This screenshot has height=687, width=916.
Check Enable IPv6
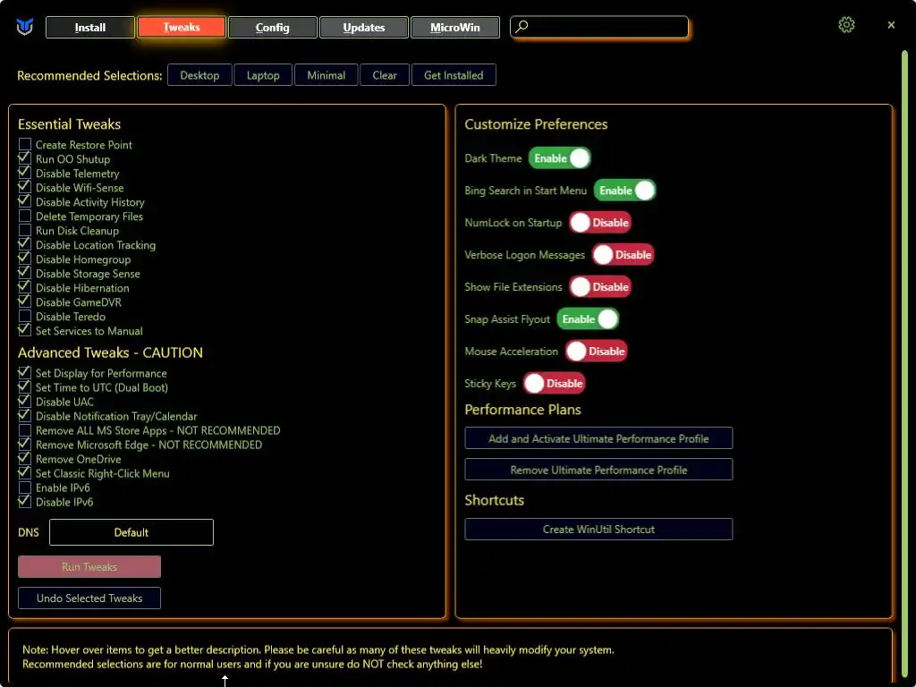point(24,488)
